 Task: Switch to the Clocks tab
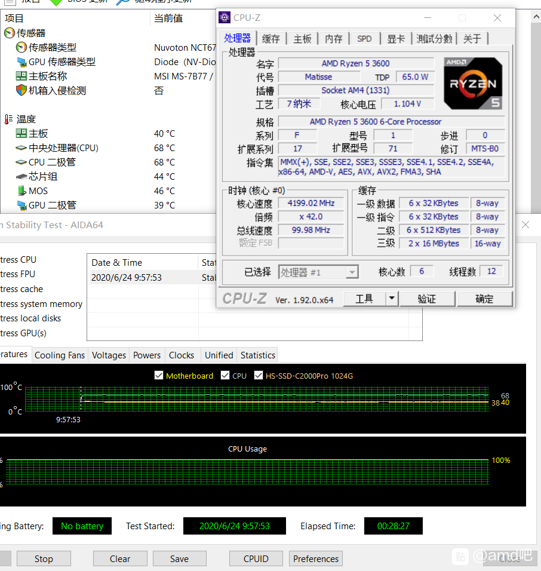coord(182,355)
